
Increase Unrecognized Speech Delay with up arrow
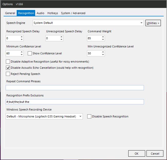(x=61, y=37)
